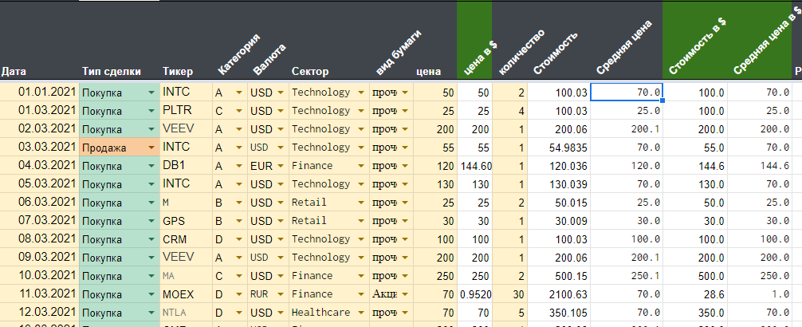Open deal type dropdown for 01.01.2021 row
802x327 pixels.
151,93
